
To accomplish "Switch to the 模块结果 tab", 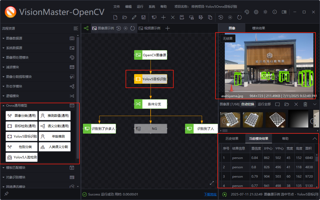I will 258,28.
